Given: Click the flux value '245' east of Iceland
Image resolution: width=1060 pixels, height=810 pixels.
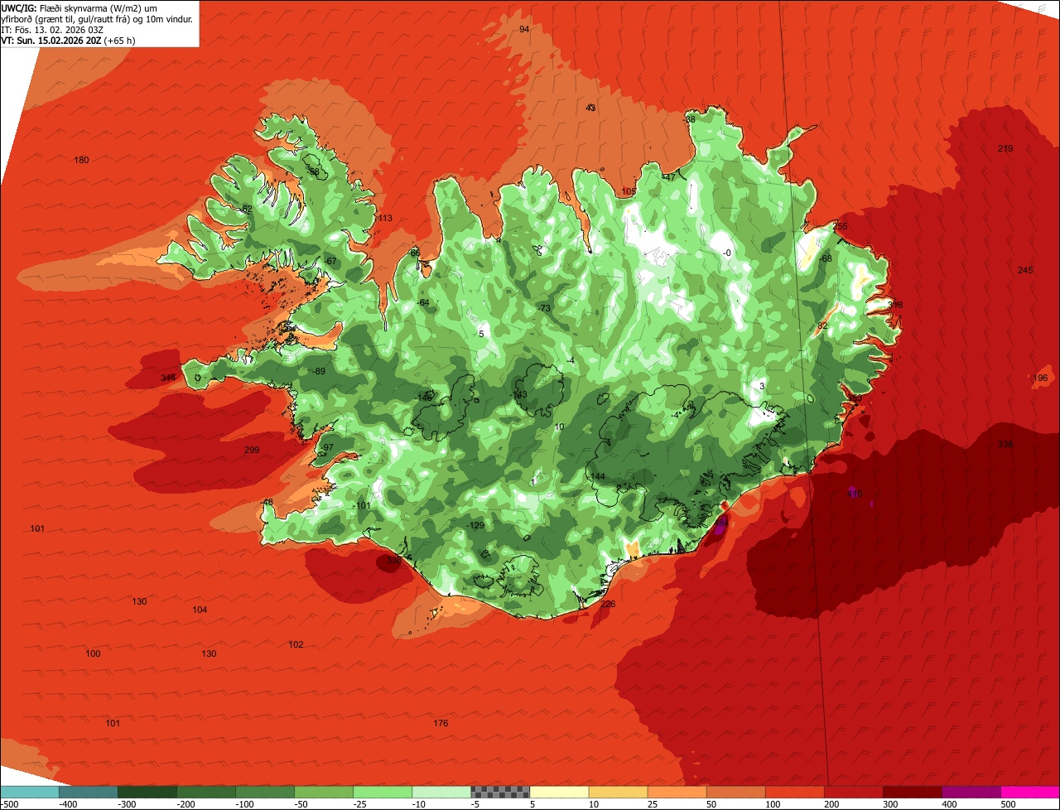Looking at the screenshot, I should click(x=1025, y=271).
